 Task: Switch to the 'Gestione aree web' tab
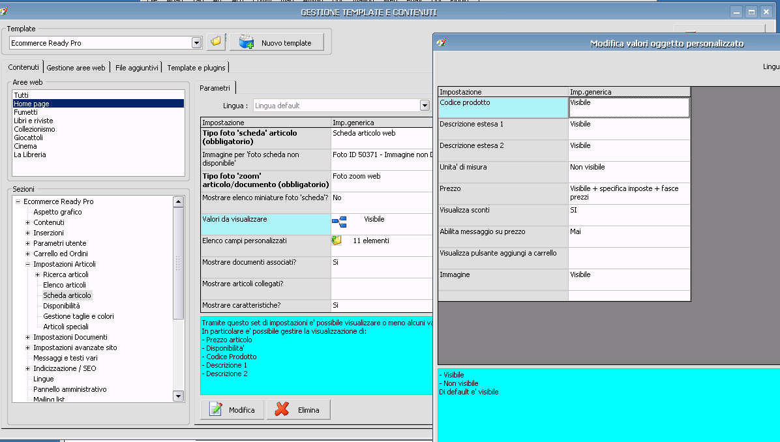coord(76,68)
